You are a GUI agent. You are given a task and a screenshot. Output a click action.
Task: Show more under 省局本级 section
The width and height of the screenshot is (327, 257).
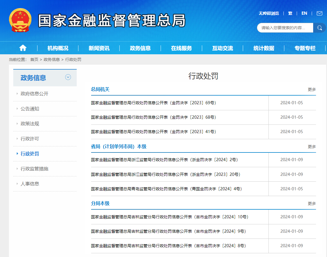[x=312, y=147]
